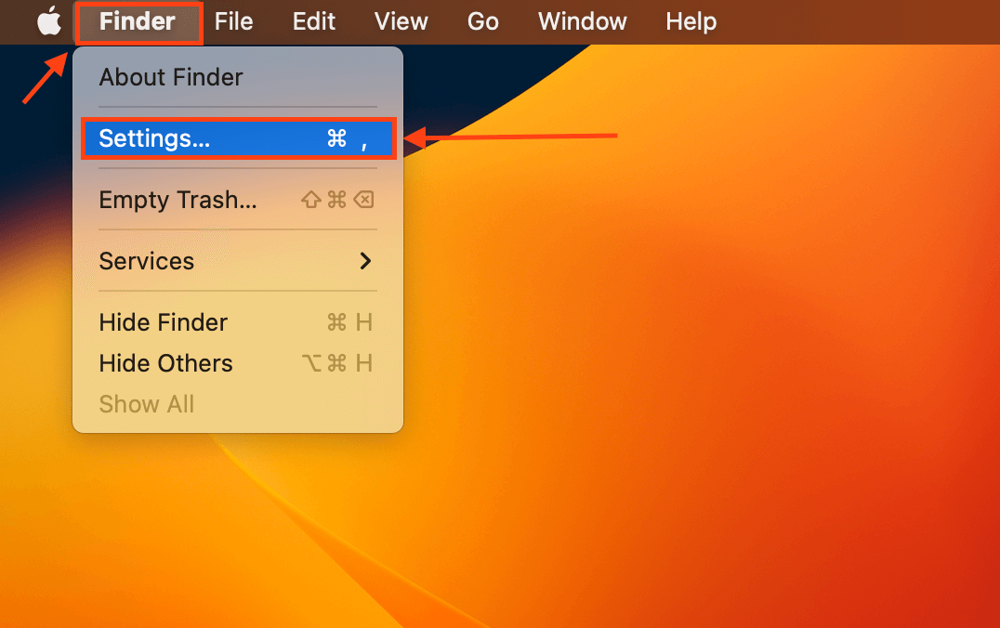Select Hide Finder menu item
Image resolution: width=1000 pixels, height=628 pixels.
238,322
